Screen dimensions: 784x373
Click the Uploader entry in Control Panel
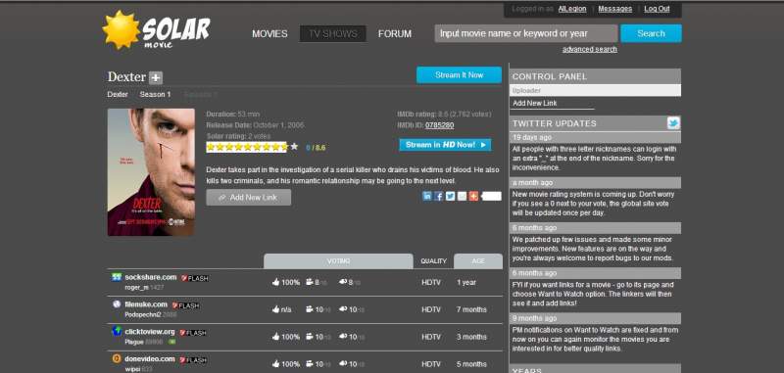595,90
